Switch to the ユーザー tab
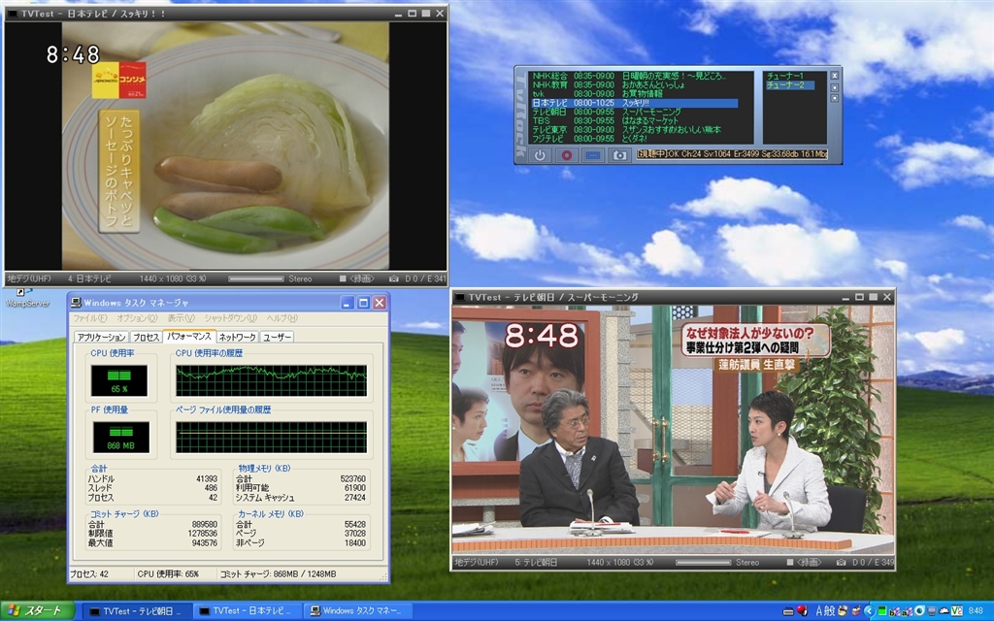The image size is (994, 621). pyautogui.click(x=277, y=337)
